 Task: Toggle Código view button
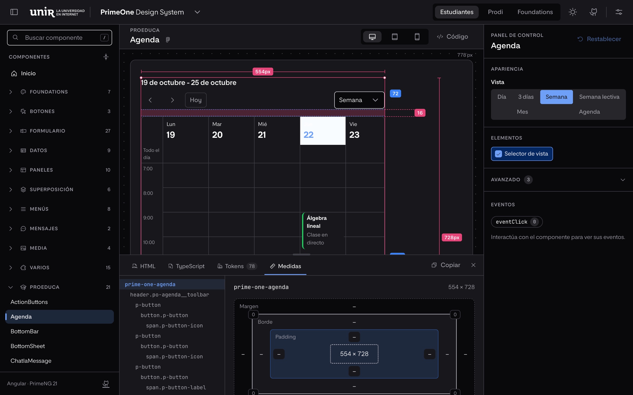pyautogui.click(x=453, y=37)
